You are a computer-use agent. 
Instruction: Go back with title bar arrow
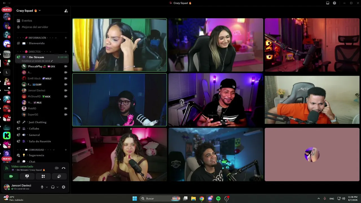click(x=4, y=3)
